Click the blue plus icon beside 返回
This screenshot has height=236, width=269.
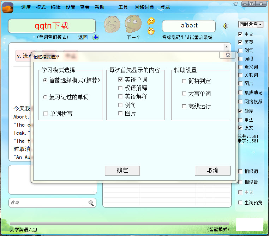[x=96, y=37]
